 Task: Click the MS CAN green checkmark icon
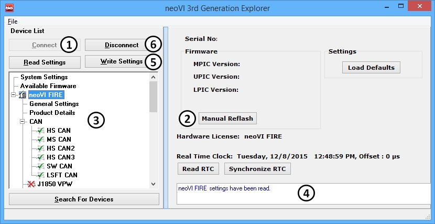tap(41, 140)
